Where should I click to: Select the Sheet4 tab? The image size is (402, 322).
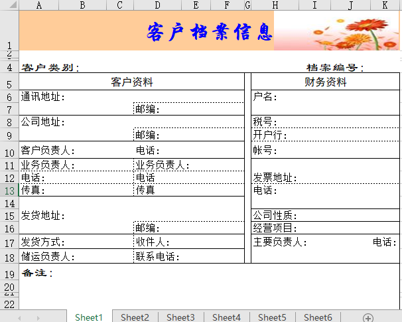pos(226,317)
